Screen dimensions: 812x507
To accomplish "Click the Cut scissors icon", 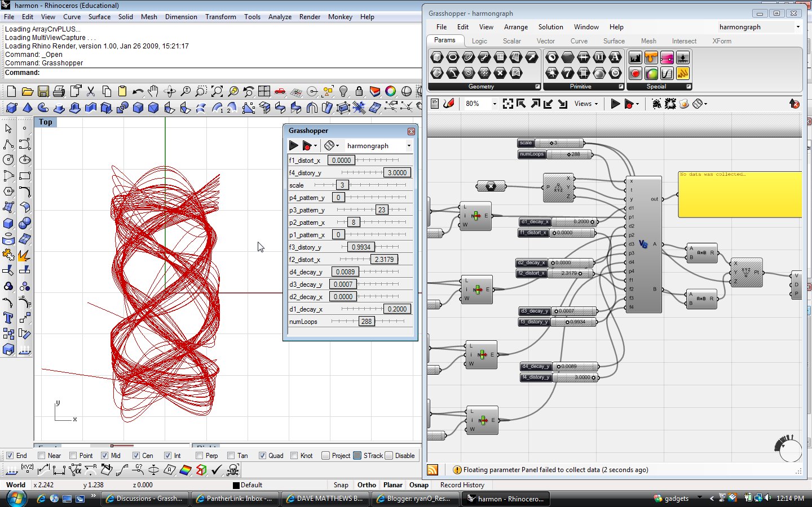I will 90,91.
